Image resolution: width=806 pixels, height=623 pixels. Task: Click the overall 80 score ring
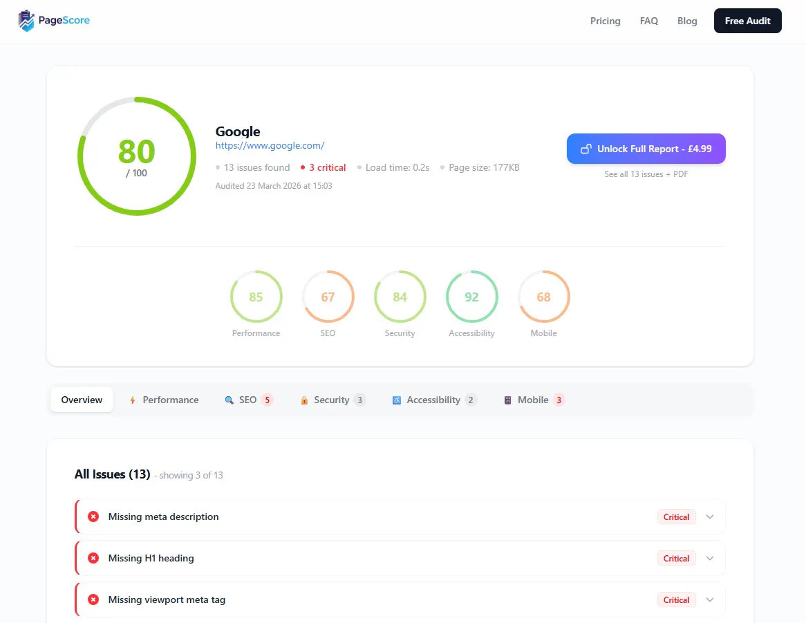click(x=137, y=156)
